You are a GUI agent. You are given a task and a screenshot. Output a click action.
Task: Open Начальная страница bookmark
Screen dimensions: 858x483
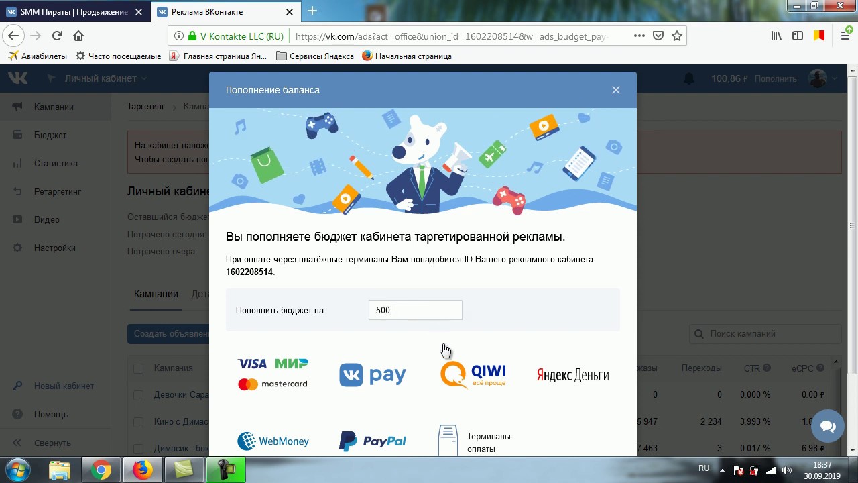pos(406,56)
